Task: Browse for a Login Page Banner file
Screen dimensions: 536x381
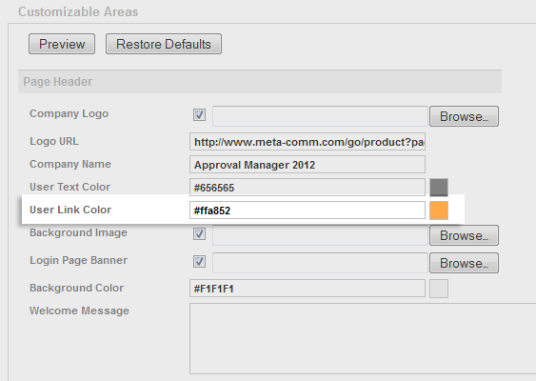Action: pyautogui.click(x=464, y=263)
